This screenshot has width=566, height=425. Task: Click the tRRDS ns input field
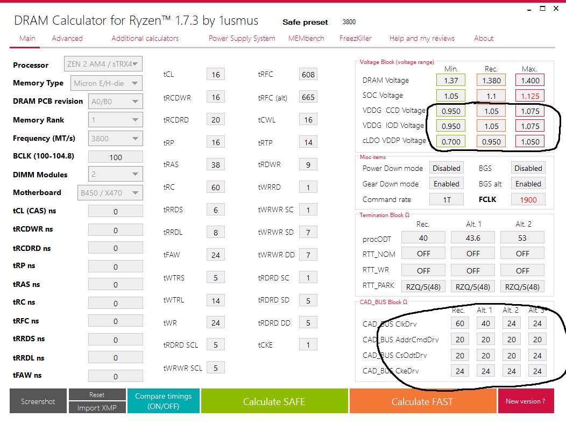click(x=116, y=340)
